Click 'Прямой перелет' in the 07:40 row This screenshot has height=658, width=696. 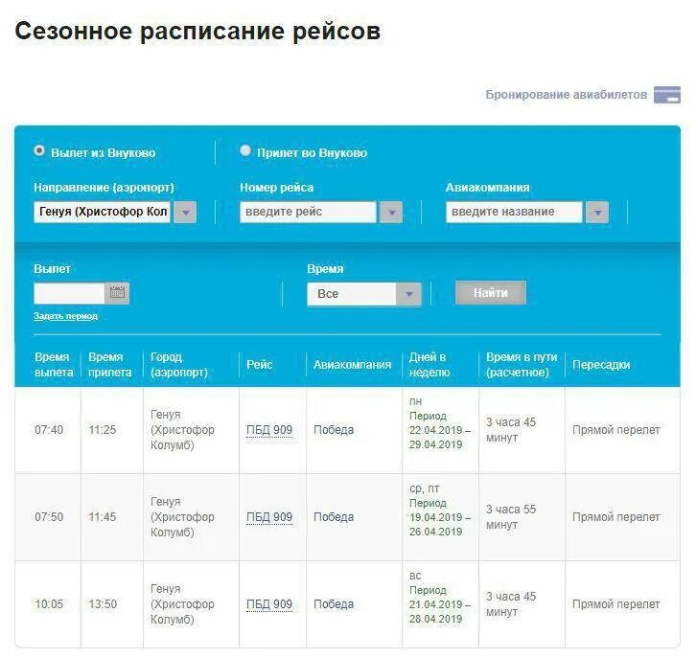(615, 430)
